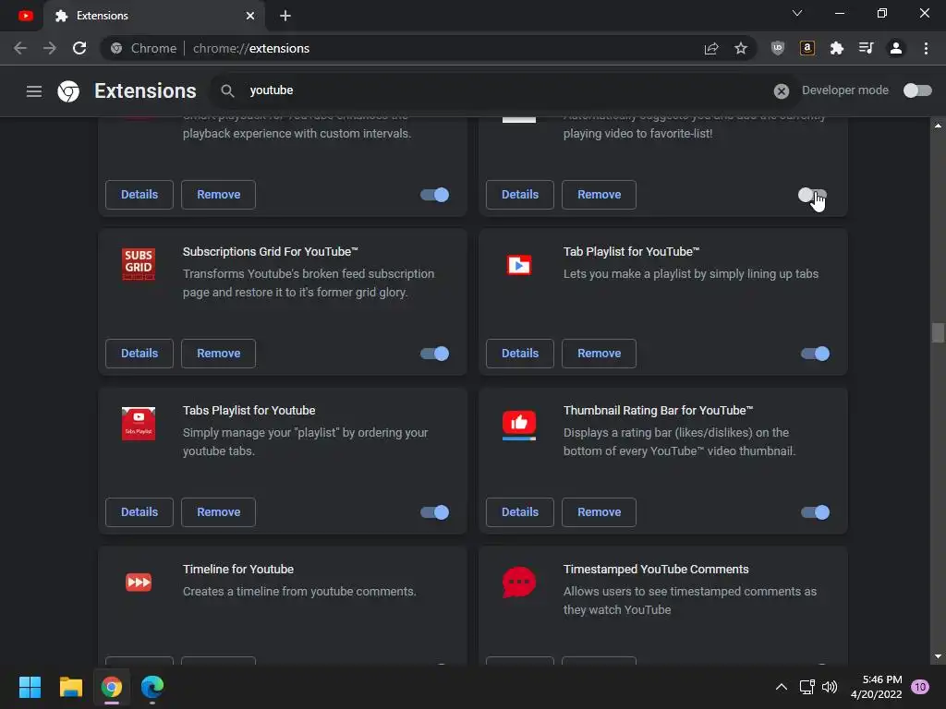Click the page vertical scrollbar thumb

(x=938, y=332)
